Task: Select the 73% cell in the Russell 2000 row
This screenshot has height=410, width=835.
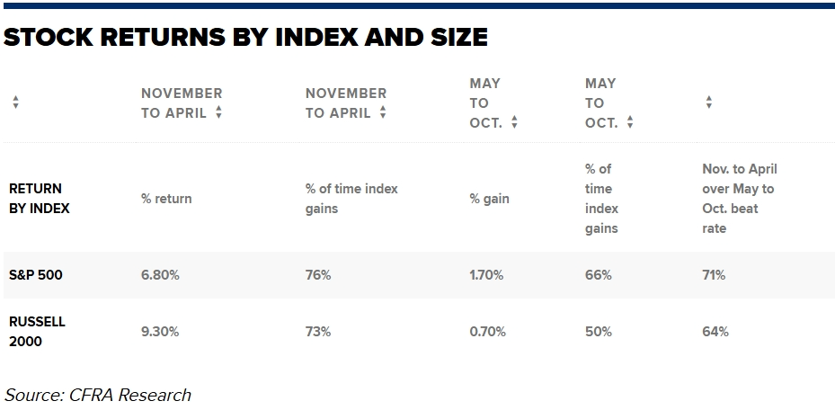Action: tap(318, 331)
